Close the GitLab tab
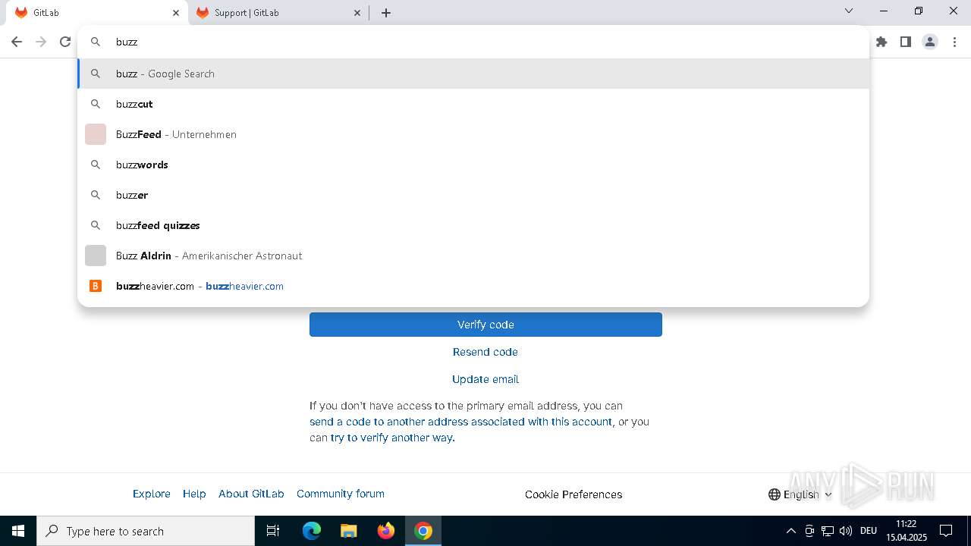The image size is (971, 546). (176, 13)
